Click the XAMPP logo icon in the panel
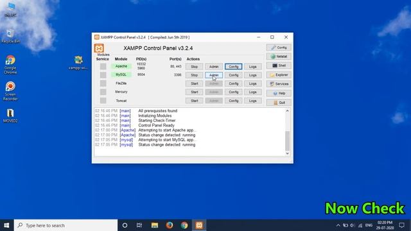 [x=99, y=48]
